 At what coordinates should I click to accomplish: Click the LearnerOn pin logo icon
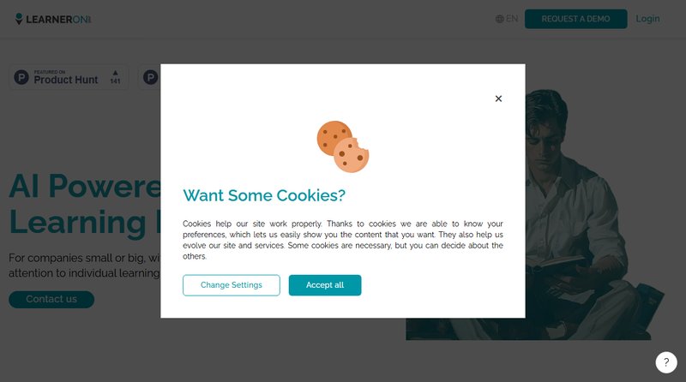(19, 19)
